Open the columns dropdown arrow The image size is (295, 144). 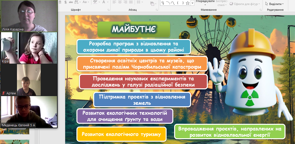click(142, 2)
